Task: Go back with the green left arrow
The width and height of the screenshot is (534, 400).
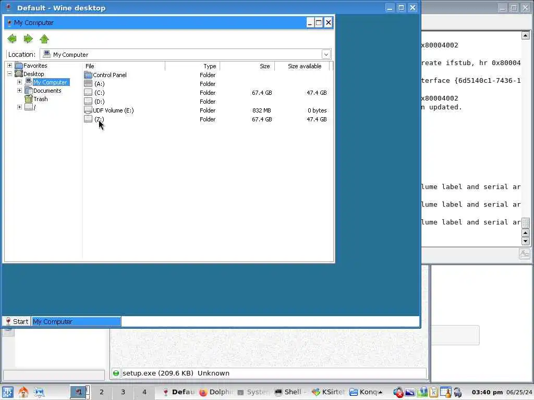Action: click(12, 39)
